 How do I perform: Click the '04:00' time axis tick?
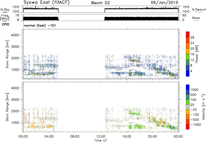(49, 137)
